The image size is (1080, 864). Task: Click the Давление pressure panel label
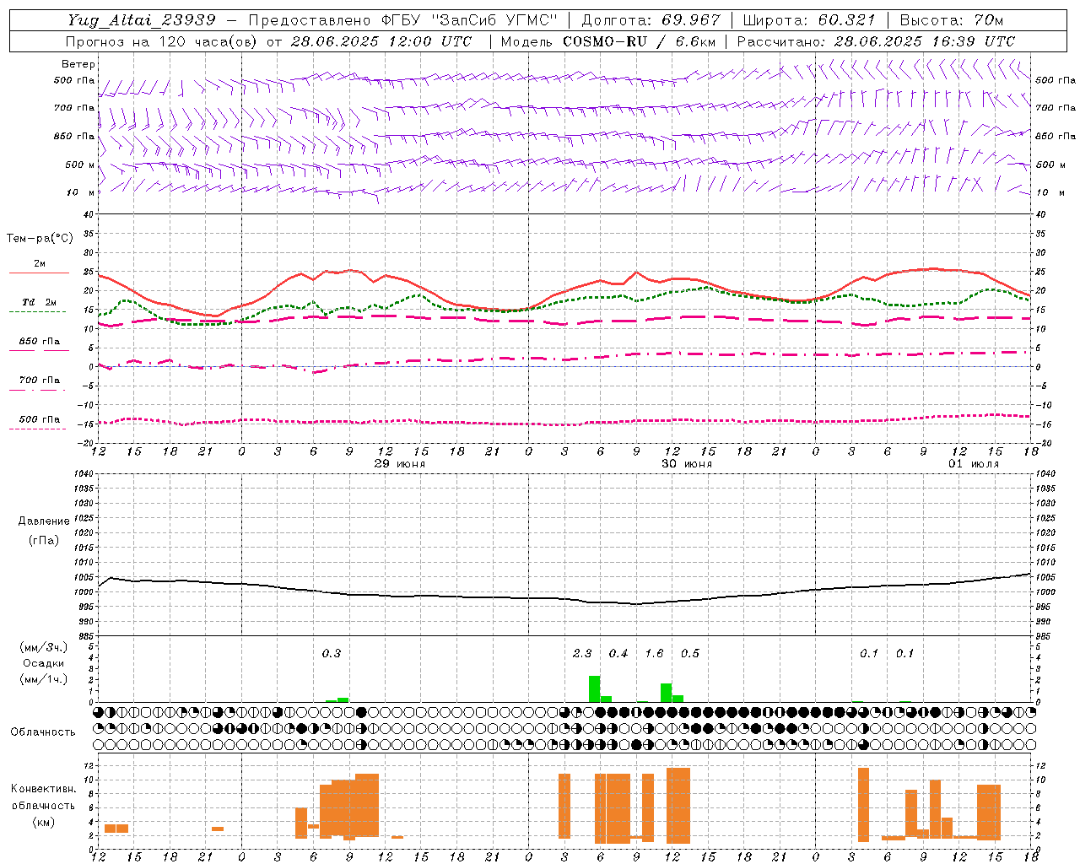click(44, 521)
